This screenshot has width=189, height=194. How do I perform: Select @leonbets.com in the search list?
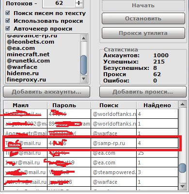coord(31,42)
